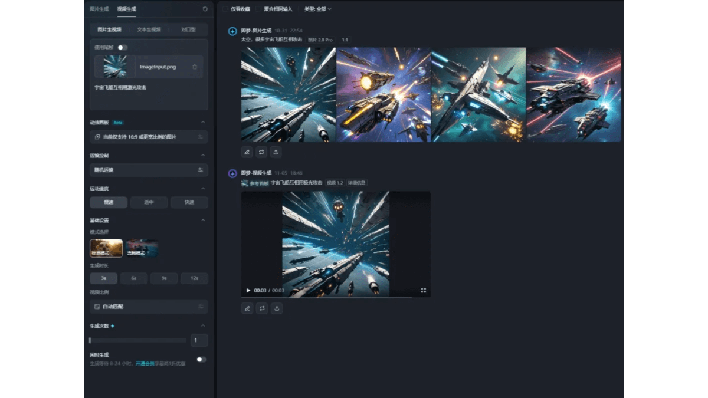The height and width of the screenshot is (398, 708).
Task: Adjust the 生成次数 slider
Action: (138, 340)
